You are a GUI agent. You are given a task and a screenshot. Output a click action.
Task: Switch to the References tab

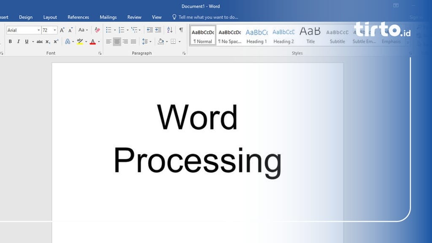78,17
